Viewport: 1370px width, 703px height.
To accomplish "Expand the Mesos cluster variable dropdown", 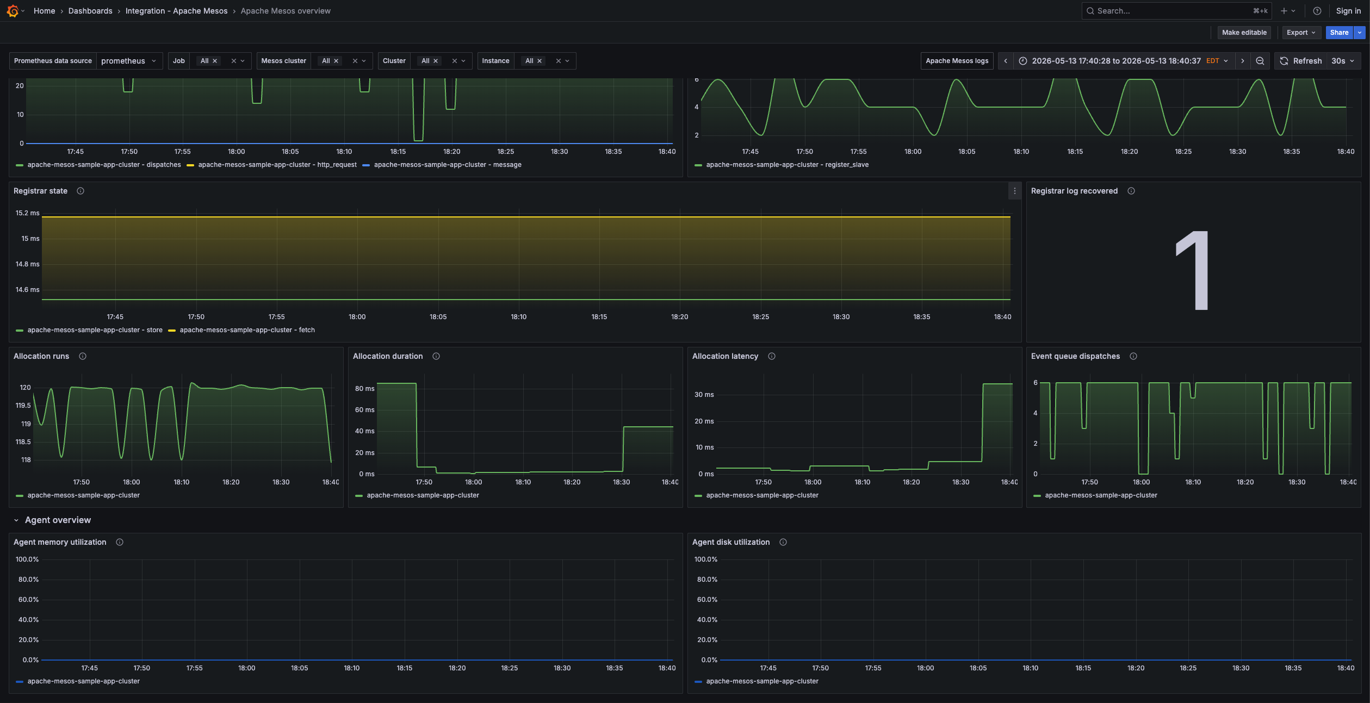I will 364,61.
